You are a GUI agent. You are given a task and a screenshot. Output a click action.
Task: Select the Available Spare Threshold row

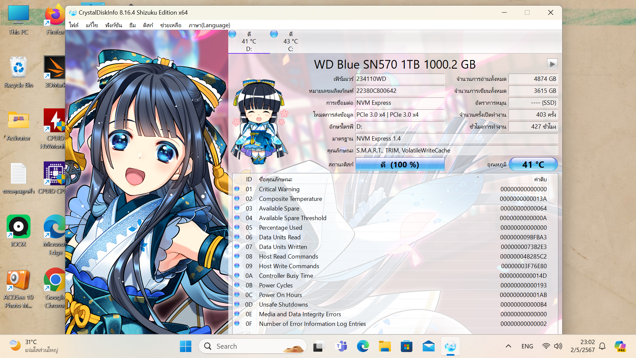[391, 218]
